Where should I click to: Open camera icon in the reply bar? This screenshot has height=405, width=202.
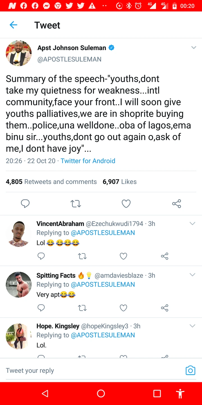pos(190,370)
